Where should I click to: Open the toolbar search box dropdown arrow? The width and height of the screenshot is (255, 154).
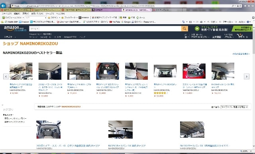[45, 17]
